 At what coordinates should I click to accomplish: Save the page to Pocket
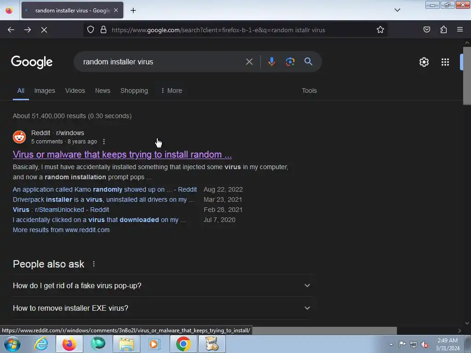(427, 29)
